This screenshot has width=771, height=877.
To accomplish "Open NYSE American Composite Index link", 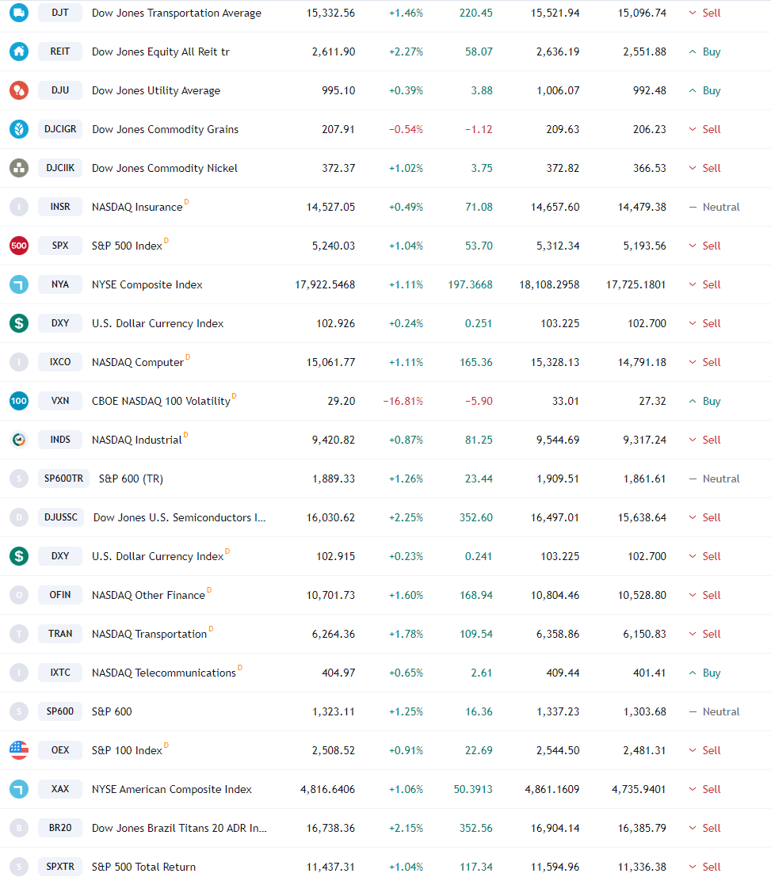I will [x=172, y=789].
